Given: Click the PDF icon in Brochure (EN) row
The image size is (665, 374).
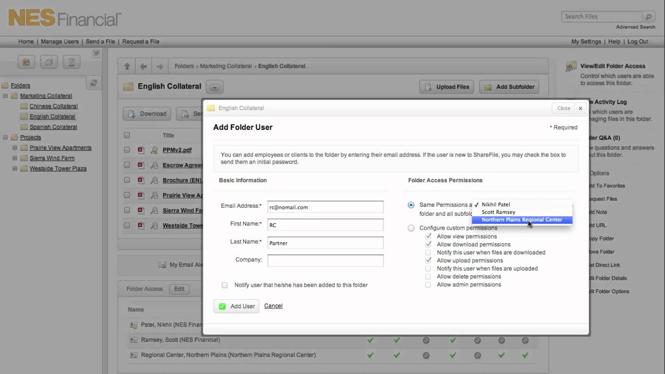Looking at the screenshot, I should (x=140, y=180).
